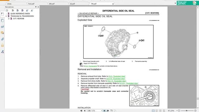Open the Security lock panel icon
This screenshot has height=112, width=199.
tap(2, 45)
